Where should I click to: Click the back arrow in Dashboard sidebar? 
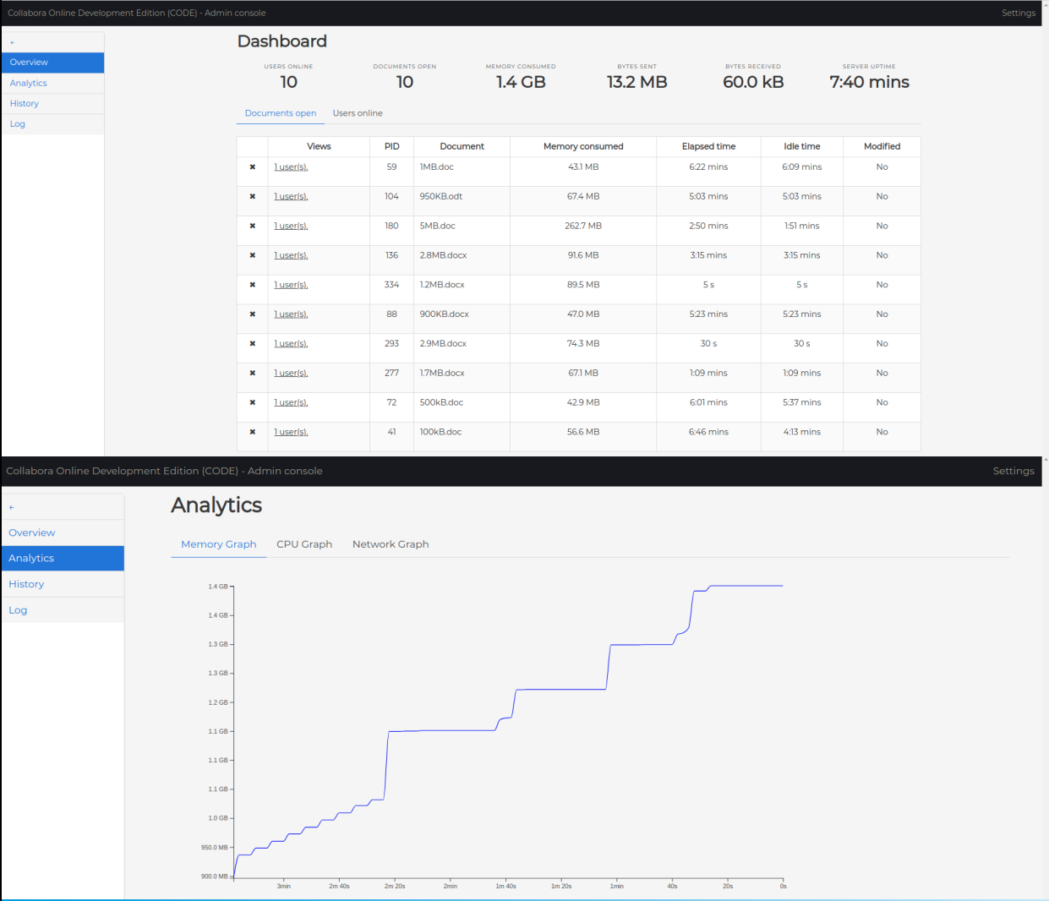pyautogui.click(x=13, y=42)
